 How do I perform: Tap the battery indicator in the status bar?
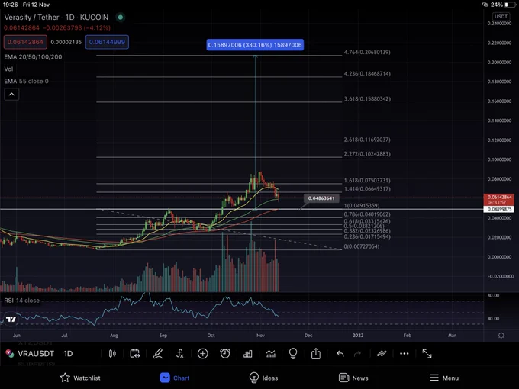(510, 5)
